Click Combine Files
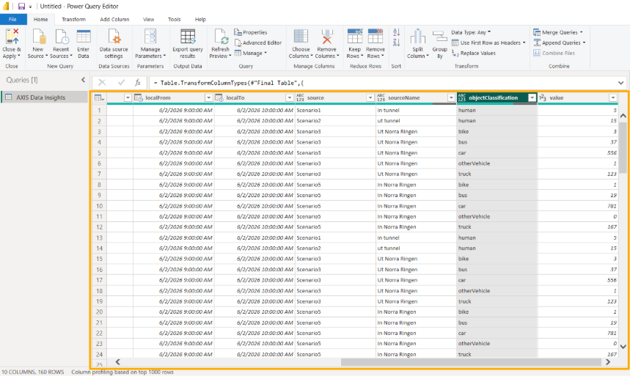The height and width of the screenshot is (376, 630). (x=554, y=53)
